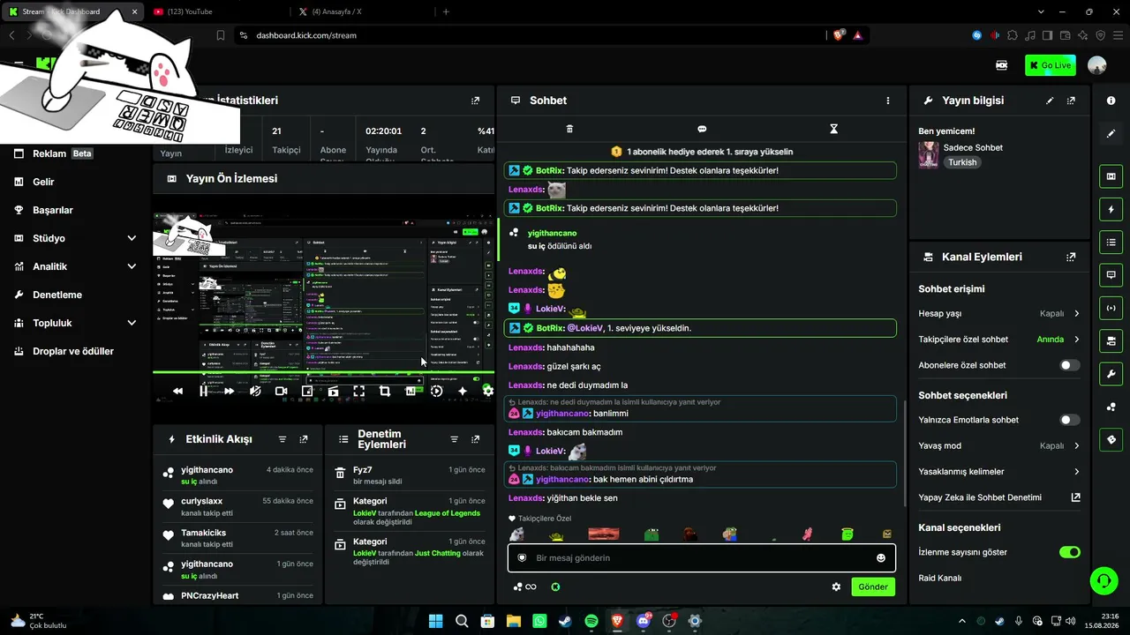
Task: Toggle Abonelere özel sohbet switch
Action: coord(1069,365)
